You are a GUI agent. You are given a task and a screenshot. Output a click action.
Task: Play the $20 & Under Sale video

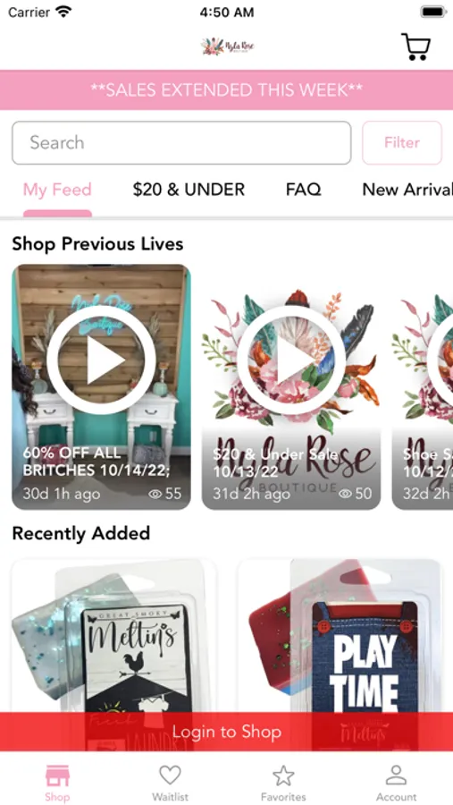(x=291, y=360)
